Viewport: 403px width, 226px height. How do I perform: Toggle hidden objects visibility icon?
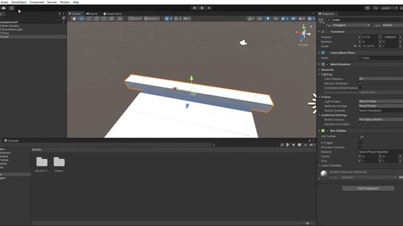[293, 18]
